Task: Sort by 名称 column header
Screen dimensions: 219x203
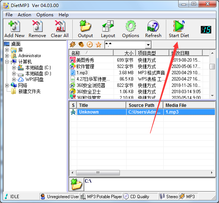Action: 91,53
